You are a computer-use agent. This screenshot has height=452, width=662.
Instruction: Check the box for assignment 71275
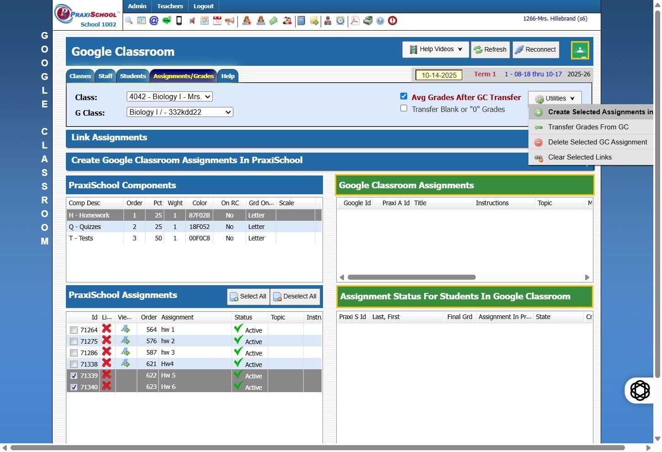[x=74, y=341]
